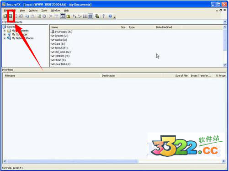The image size is (229, 171).
Task: Click the Connect icon at toolbar start
Action: coord(5,16)
